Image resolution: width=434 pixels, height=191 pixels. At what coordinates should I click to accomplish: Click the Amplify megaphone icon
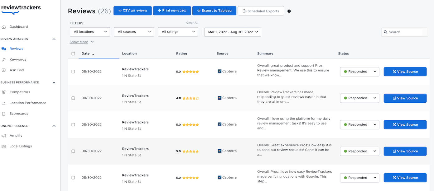point(4,136)
